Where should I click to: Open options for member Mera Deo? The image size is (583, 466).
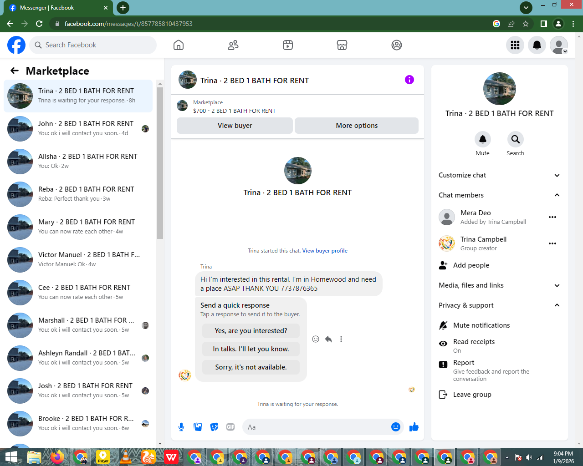(x=552, y=217)
